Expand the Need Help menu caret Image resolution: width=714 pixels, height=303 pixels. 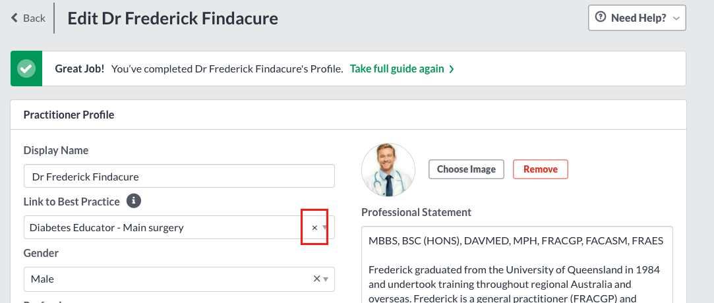point(676,18)
